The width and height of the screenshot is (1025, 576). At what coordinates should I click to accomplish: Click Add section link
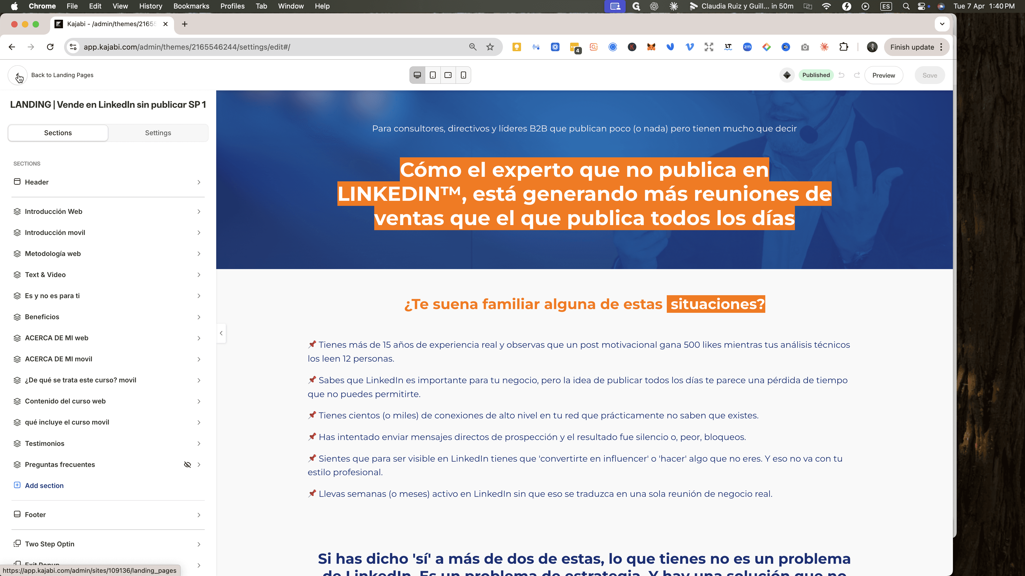point(44,485)
